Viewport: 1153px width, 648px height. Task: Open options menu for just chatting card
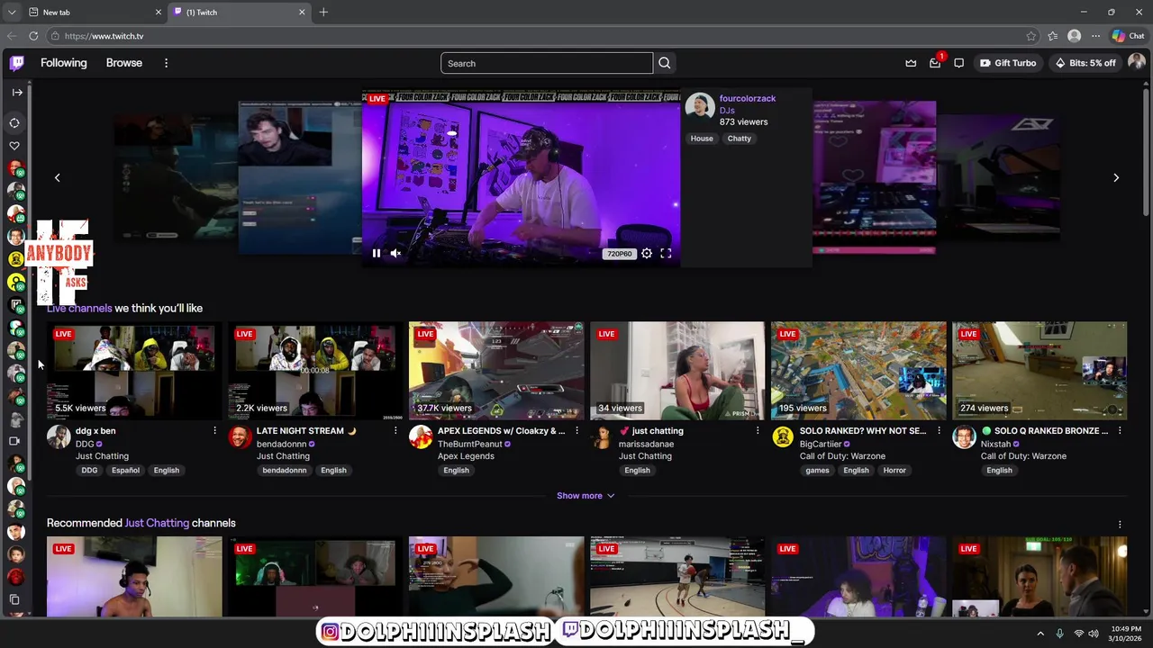pos(758,431)
